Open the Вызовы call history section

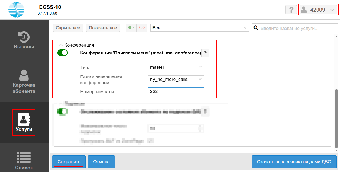24,40
